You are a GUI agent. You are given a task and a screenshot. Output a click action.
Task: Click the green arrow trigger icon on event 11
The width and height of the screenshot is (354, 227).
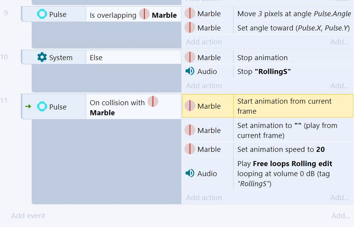[x=28, y=106]
